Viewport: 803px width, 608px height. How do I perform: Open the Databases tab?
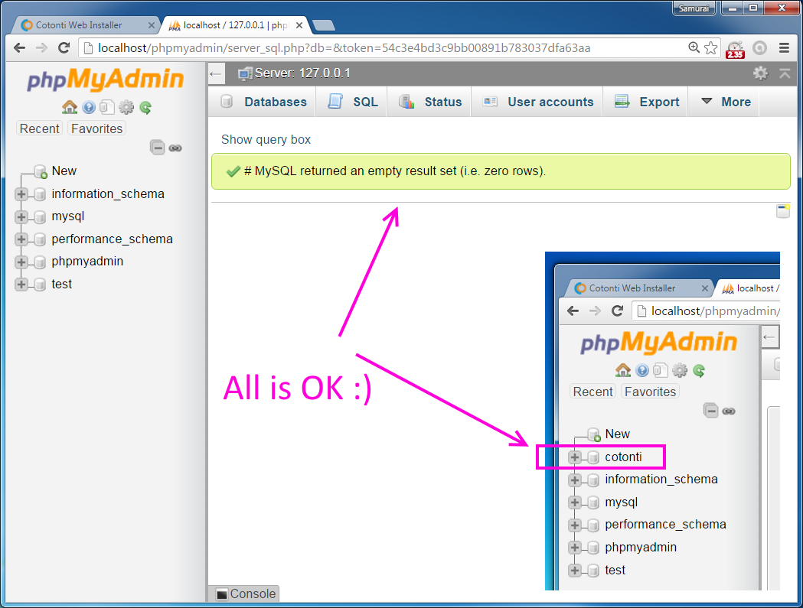pyautogui.click(x=263, y=102)
